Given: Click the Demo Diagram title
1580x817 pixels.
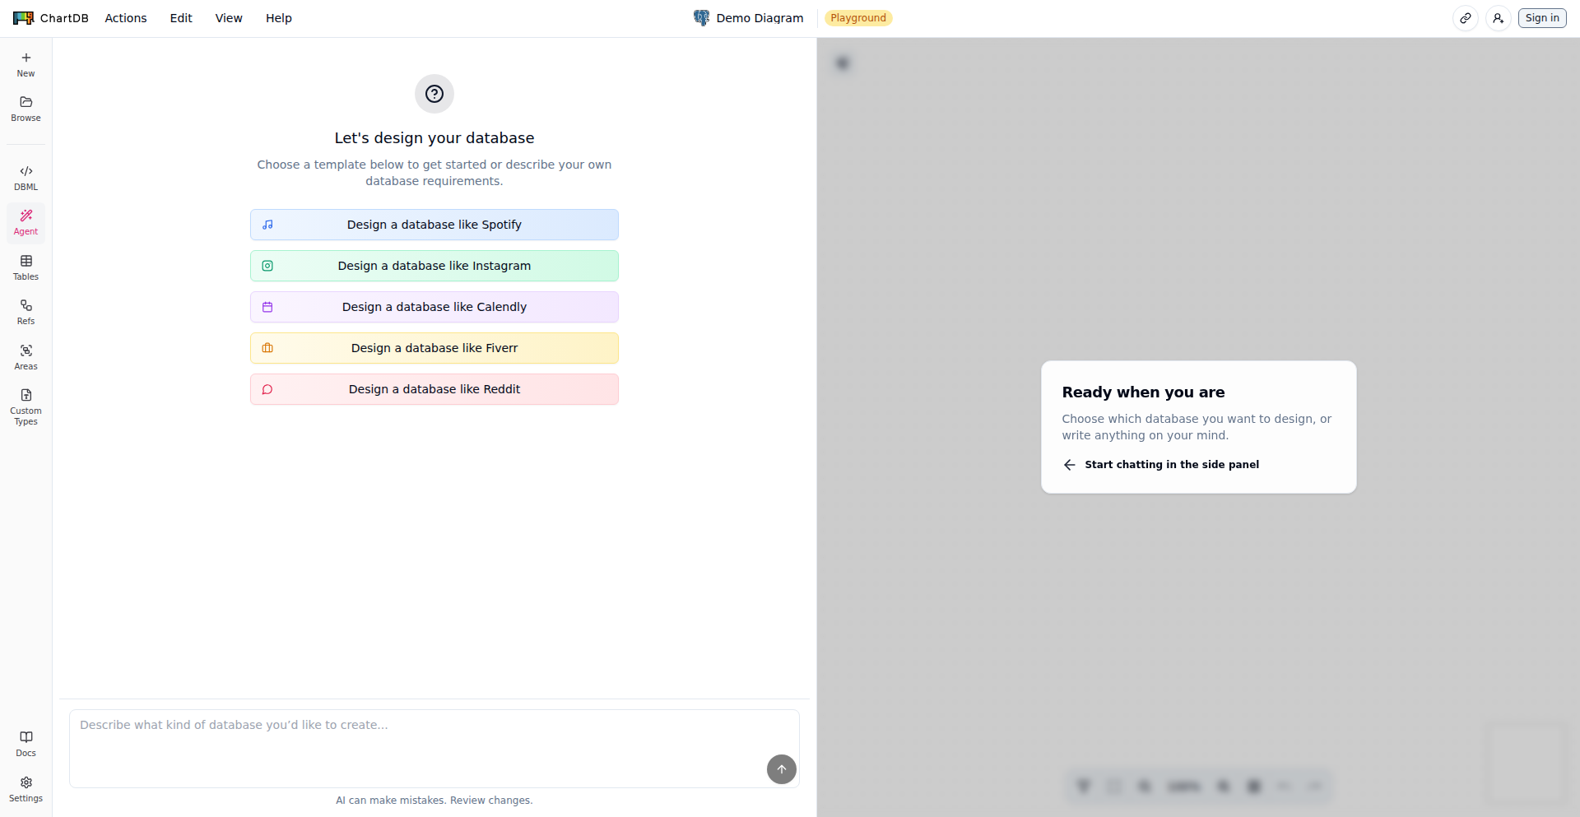Looking at the screenshot, I should pyautogui.click(x=760, y=18).
